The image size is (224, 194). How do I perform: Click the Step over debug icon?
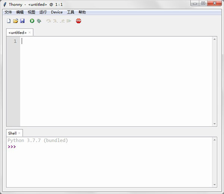(x=49, y=21)
